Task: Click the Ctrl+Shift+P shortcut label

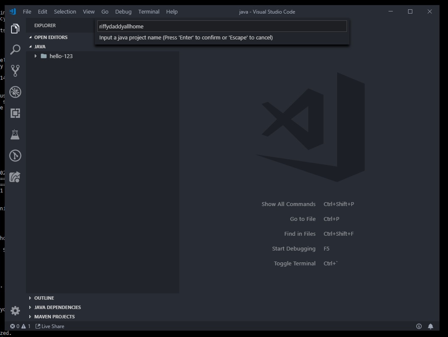Action: point(339,204)
